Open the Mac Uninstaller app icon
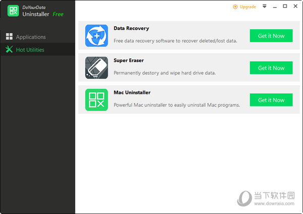This screenshot has width=303, height=214. click(96, 99)
